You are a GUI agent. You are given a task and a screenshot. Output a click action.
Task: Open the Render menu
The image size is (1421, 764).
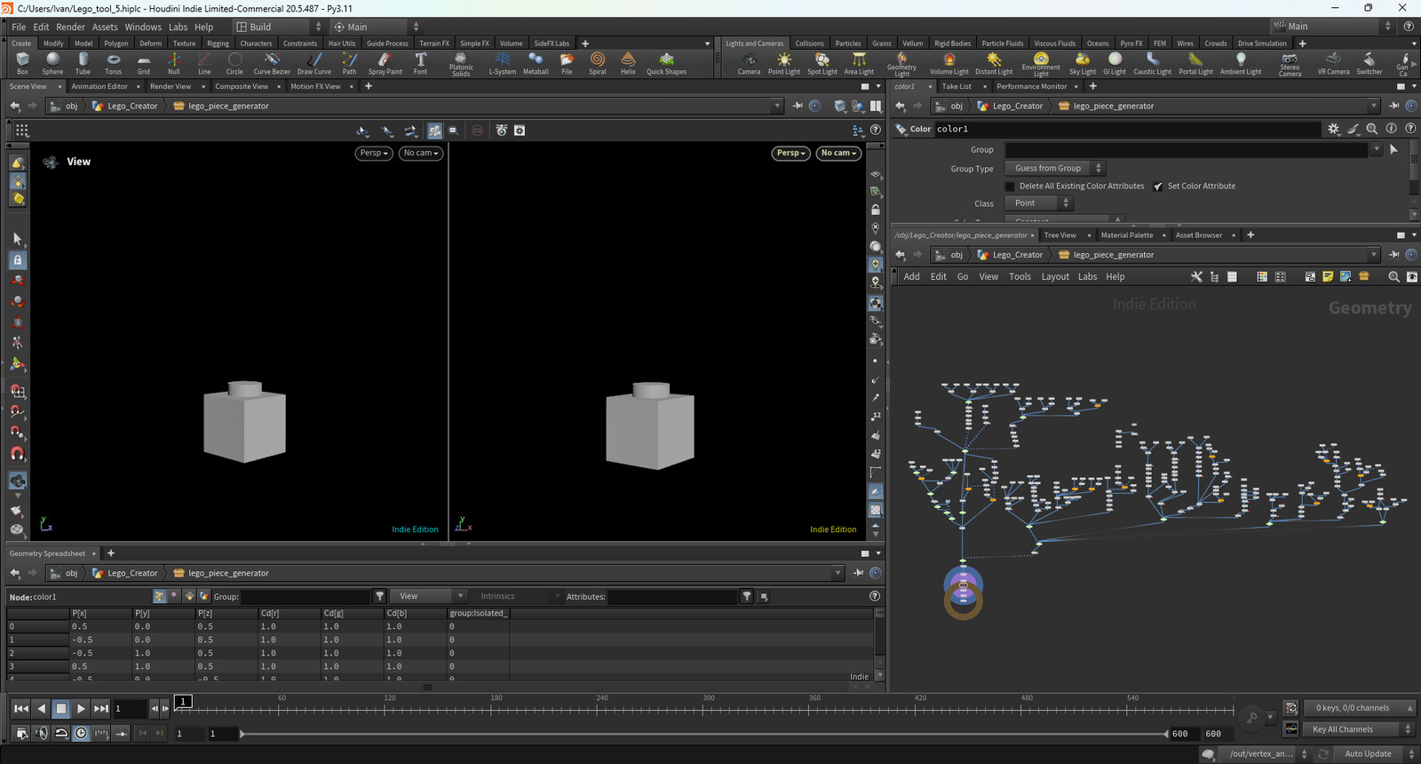70,27
